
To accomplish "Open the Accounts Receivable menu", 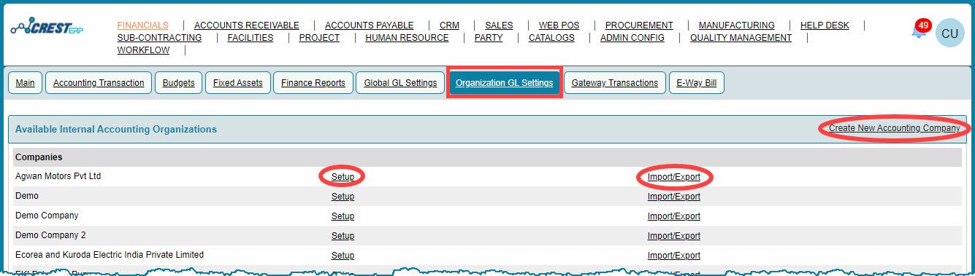I will pyautogui.click(x=247, y=25).
